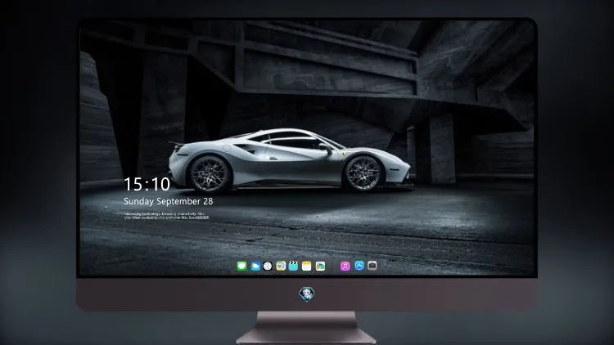Click the Sunday September 28 date text
Image resolution: width=614 pixels, height=345 pixels.
pyautogui.click(x=169, y=201)
